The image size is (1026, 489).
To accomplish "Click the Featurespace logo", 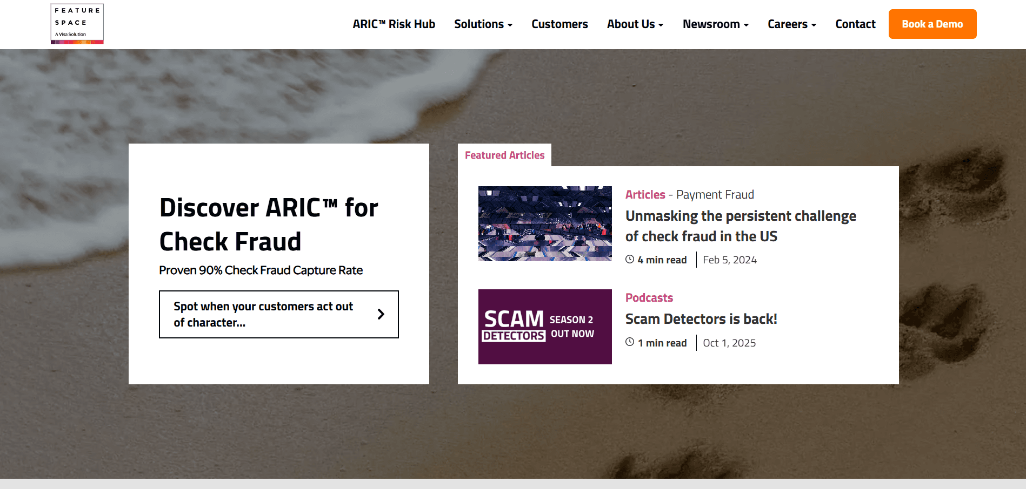I will point(77,24).
